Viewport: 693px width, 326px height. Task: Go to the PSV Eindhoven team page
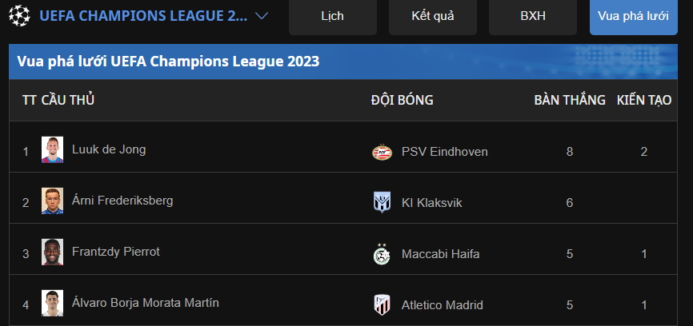pyautogui.click(x=445, y=152)
